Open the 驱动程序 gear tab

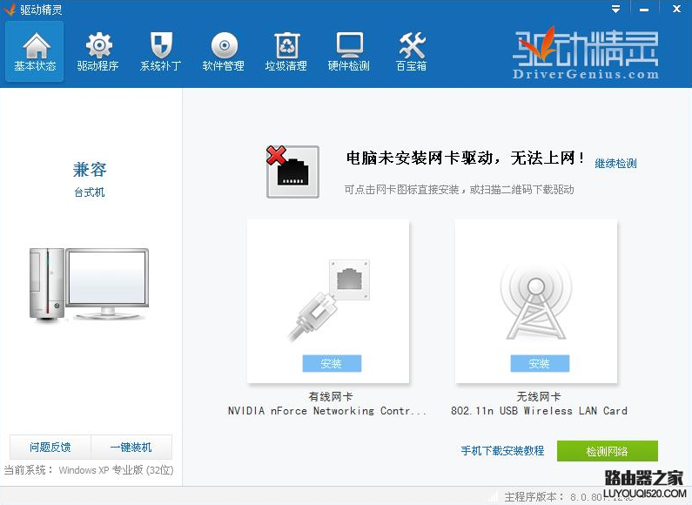97,51
